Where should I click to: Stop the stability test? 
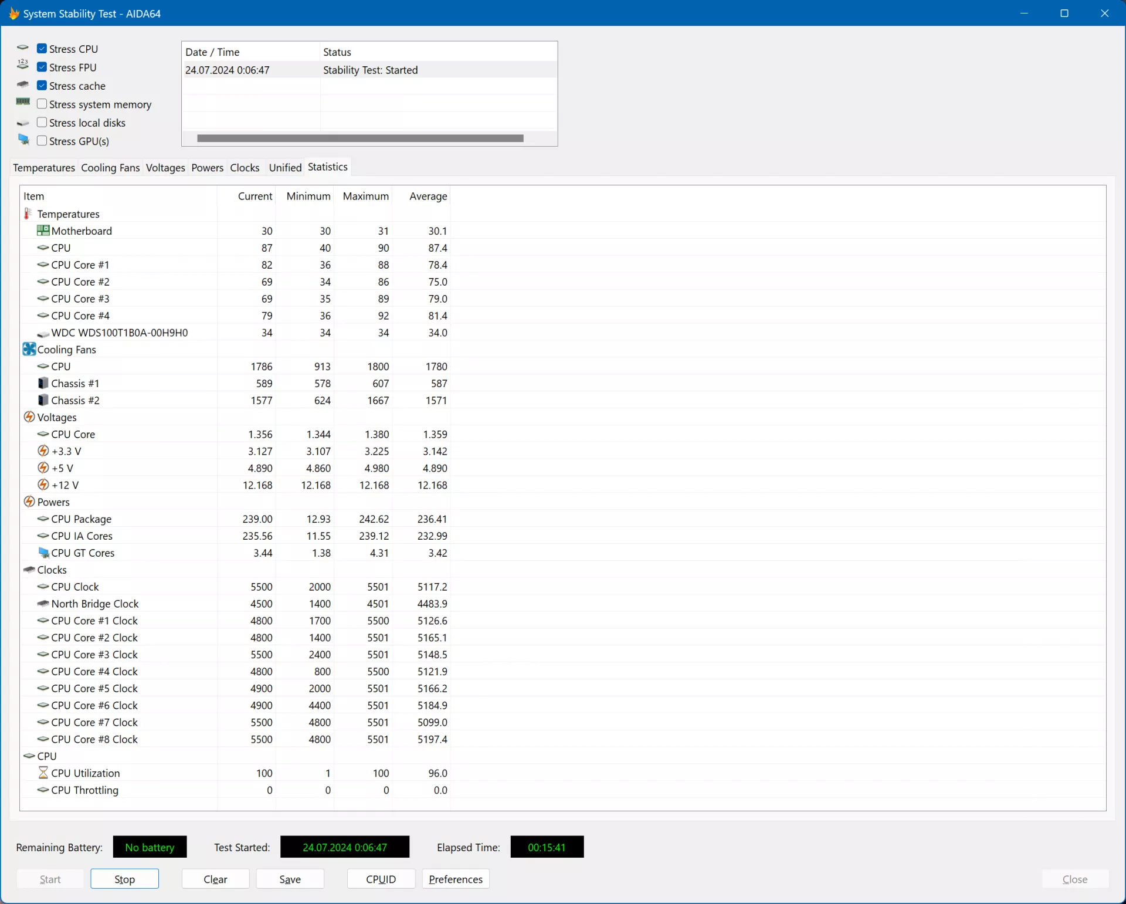tap(124, 879)
